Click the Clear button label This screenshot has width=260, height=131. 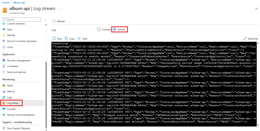coord(85,39)
